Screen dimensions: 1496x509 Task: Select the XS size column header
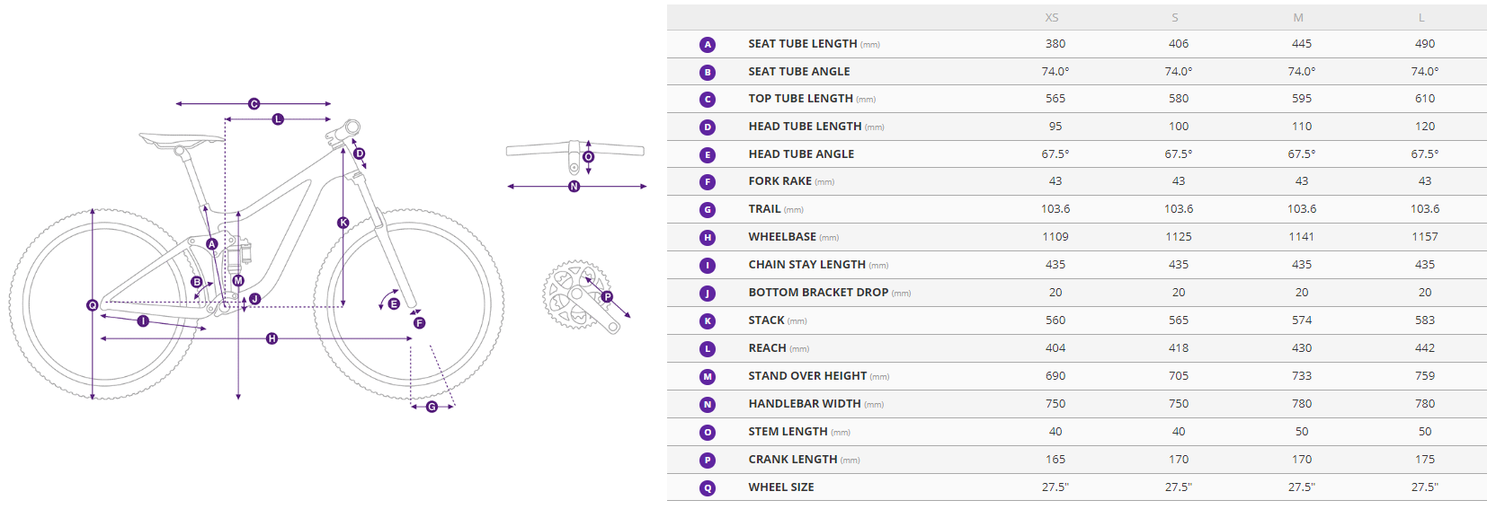1052,17
